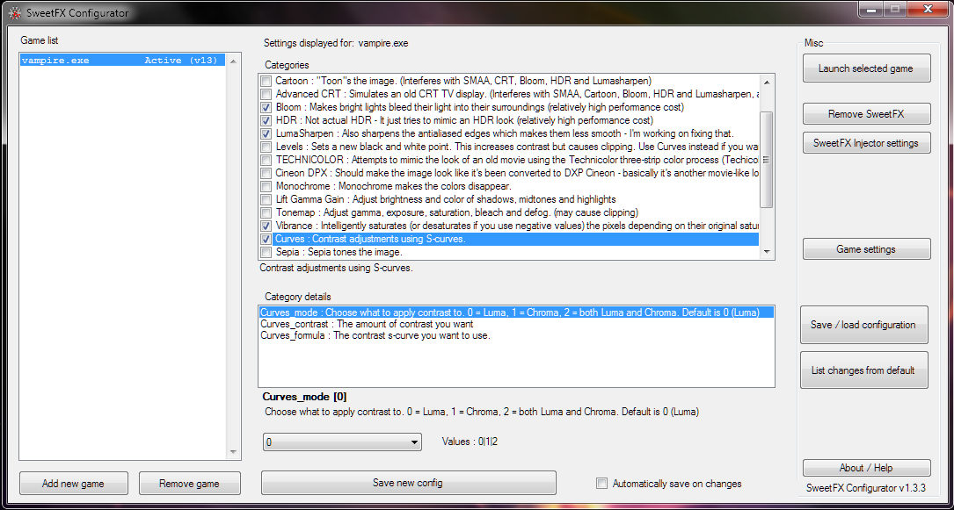Click the Remove SweetFX button
Screen dimensions: 954x510
866,114
